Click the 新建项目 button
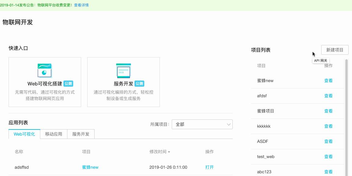Screen dimensions: 352x176 click(335, 50)
